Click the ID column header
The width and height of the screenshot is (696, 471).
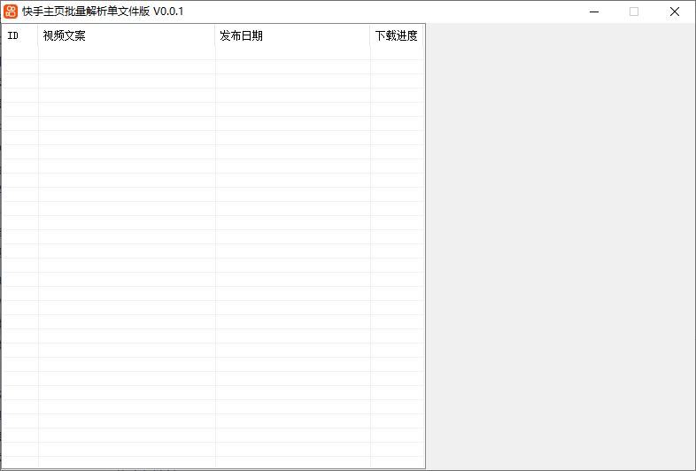pyautogui.click(x=20, y=35)
